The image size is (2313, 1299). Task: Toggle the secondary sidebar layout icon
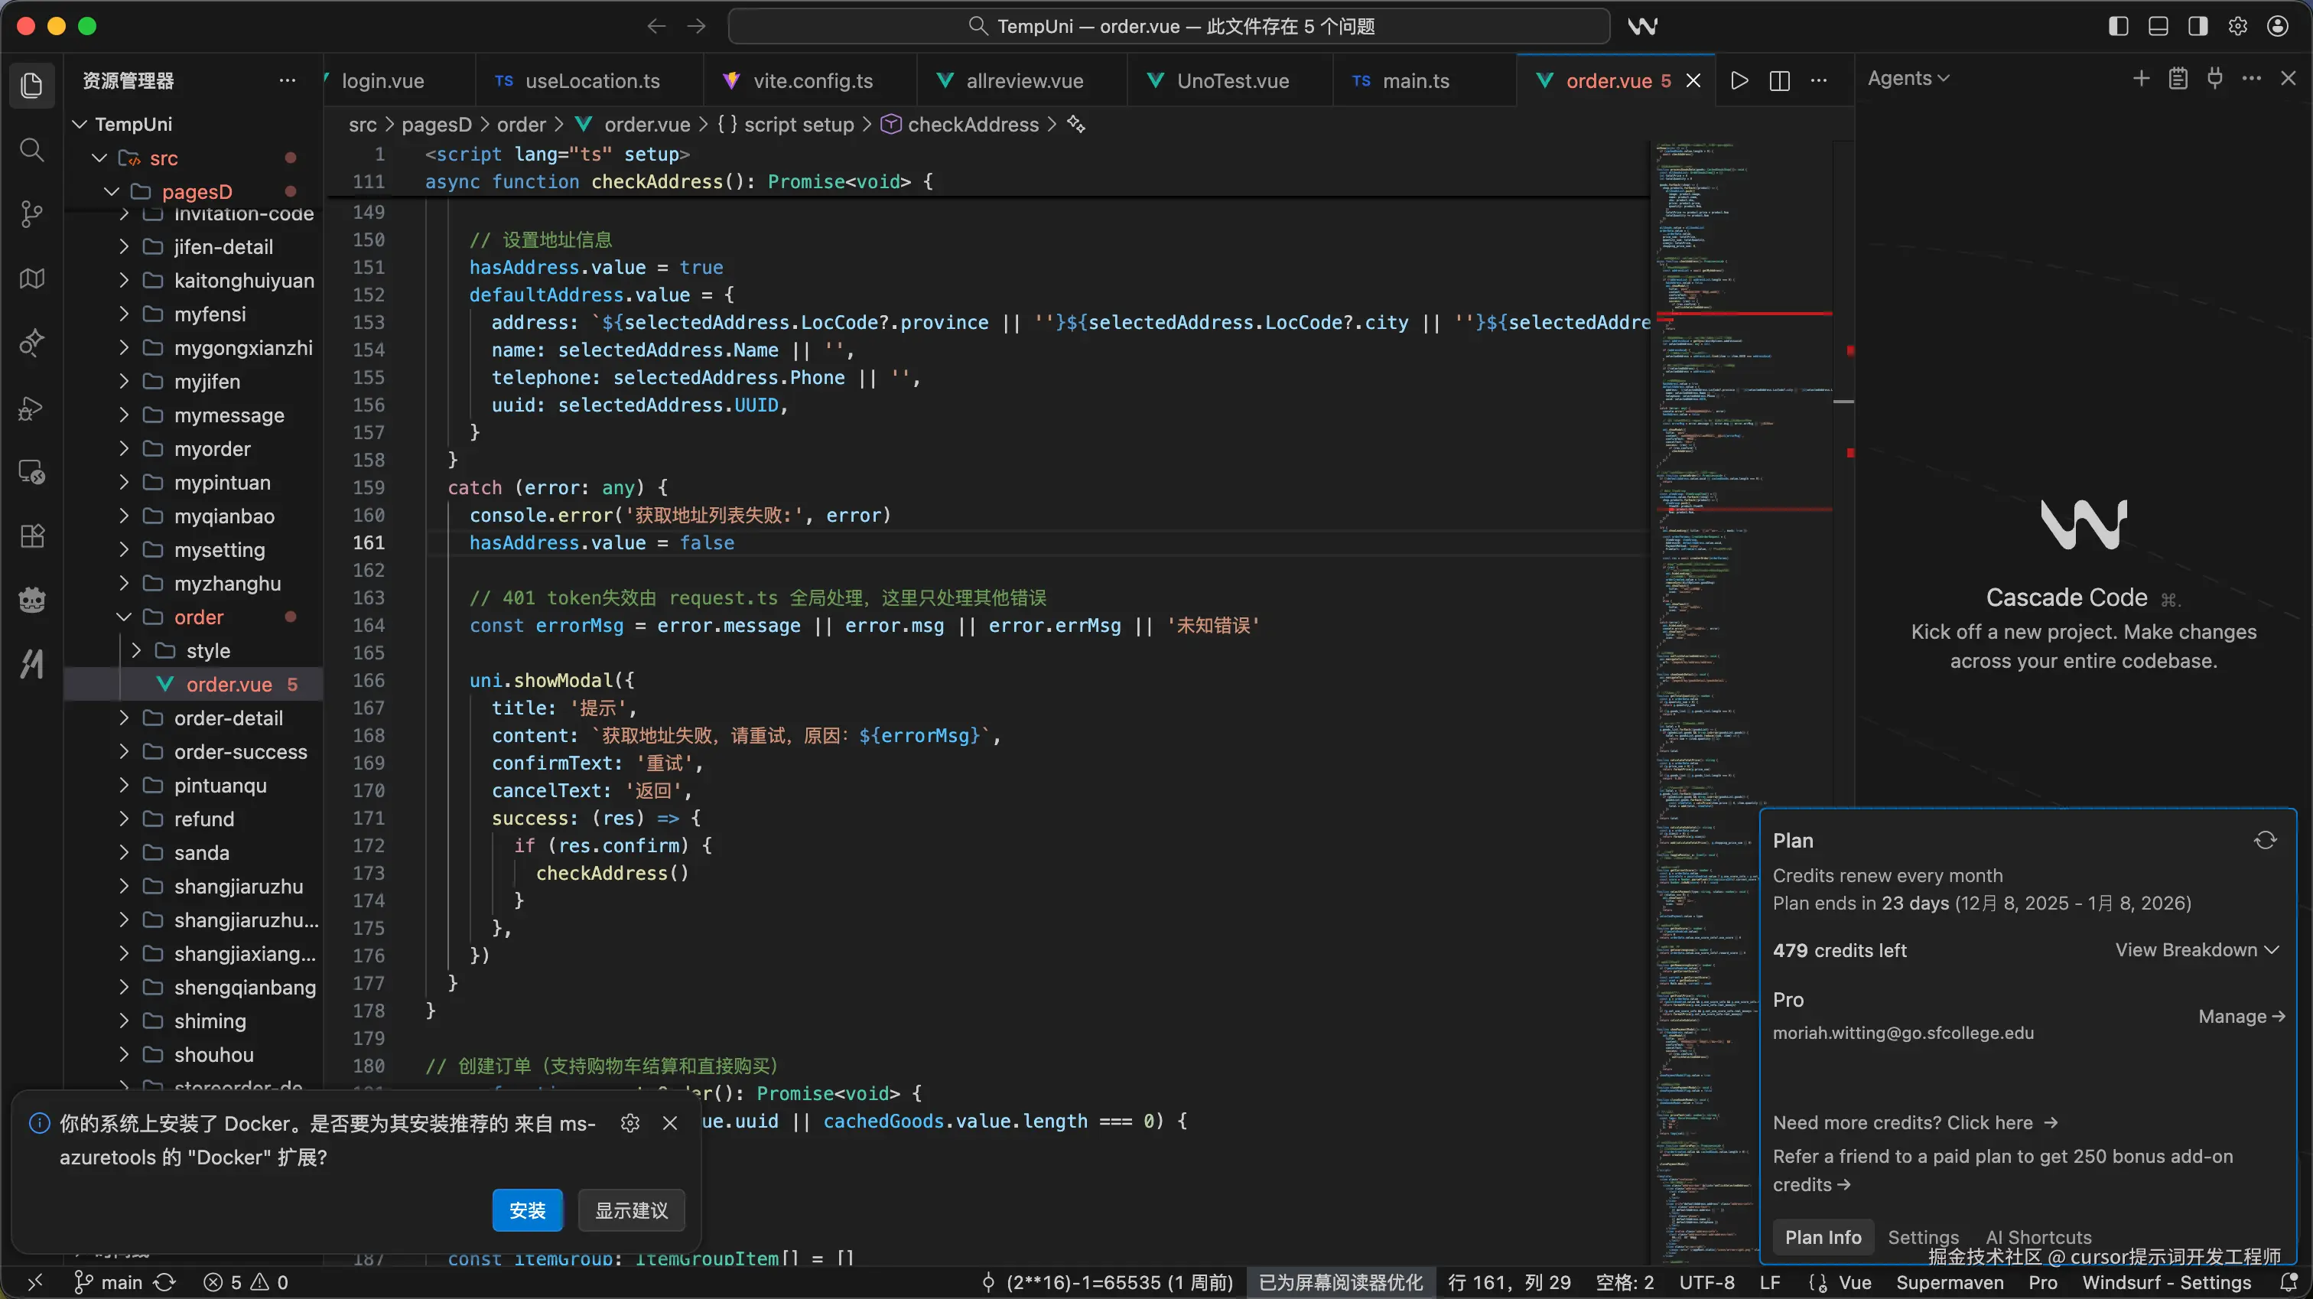[2198, 26]
